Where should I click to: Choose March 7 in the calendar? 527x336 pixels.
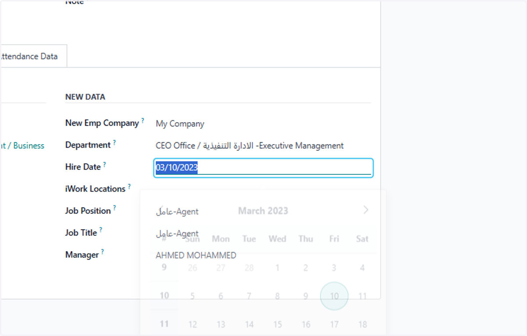point(249,296)
